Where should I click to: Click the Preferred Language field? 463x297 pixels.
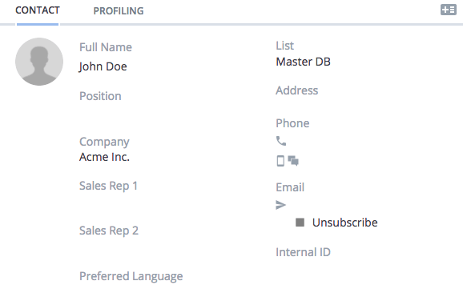tap(131, 276)
